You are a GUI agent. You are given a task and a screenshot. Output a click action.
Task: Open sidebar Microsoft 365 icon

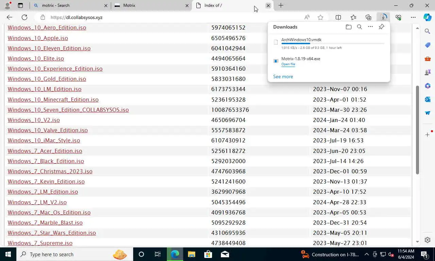[428, 86]
